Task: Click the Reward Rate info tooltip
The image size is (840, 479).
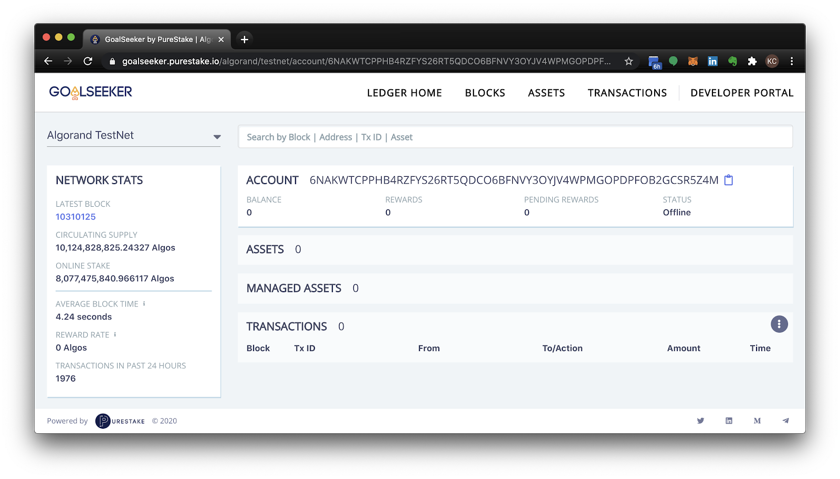Action: point(115,334)
